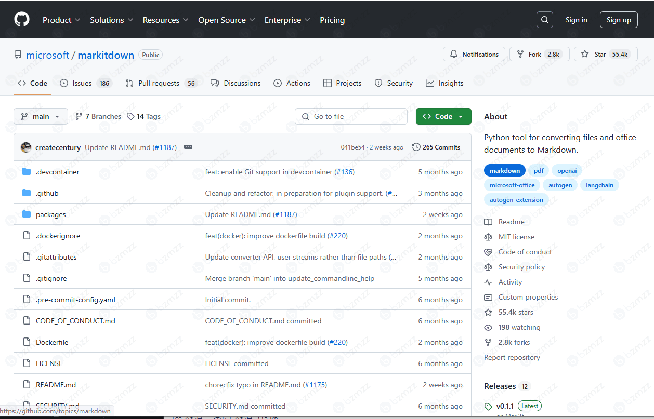Click the Notifications button
Viewport: 654px width, 419px height.
(x=474, y=54)
